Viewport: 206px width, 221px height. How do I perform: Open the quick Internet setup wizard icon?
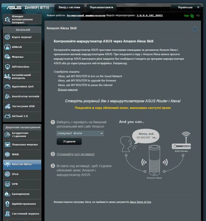[7, 20]
